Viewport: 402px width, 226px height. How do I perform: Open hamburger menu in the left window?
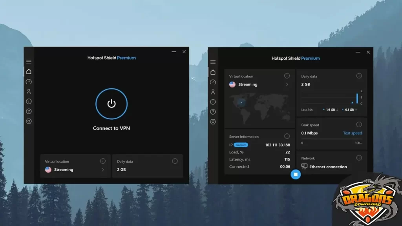[x=29, y=62]
